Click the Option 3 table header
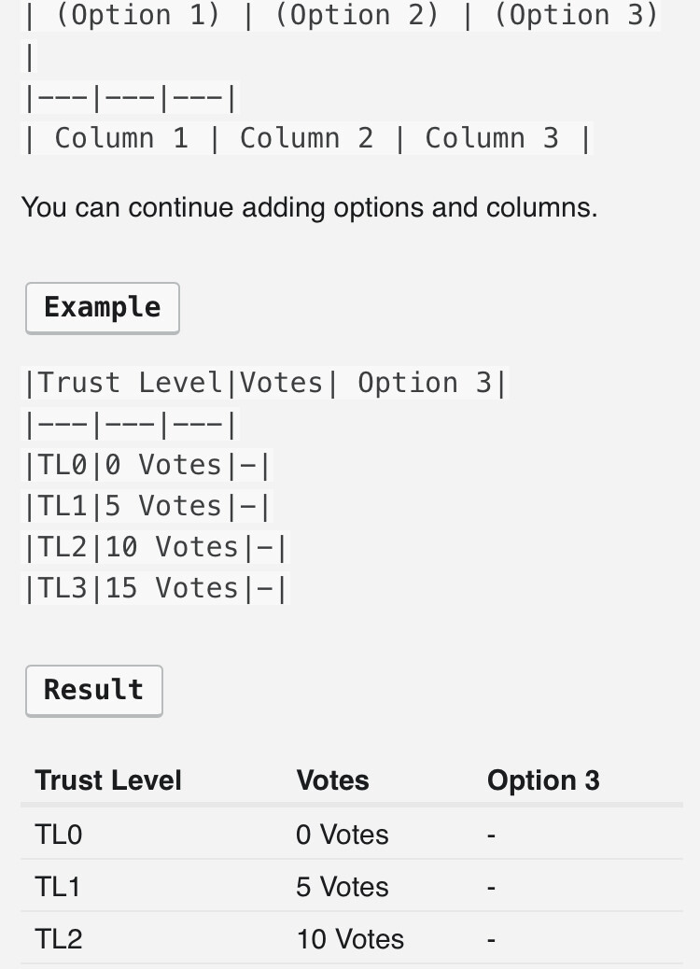 click(543, 780)
